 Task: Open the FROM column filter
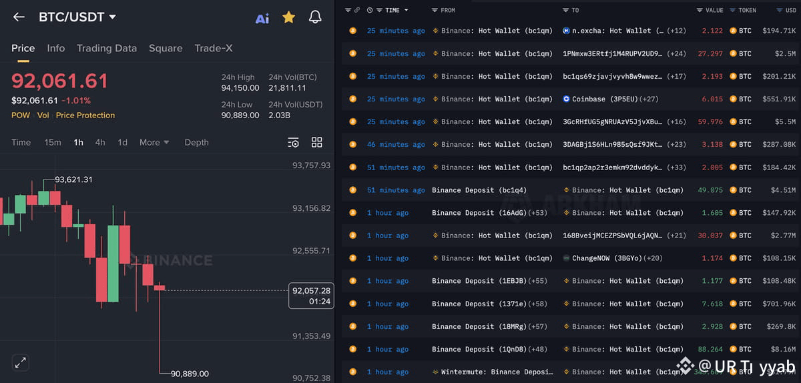tap(435, 10)
